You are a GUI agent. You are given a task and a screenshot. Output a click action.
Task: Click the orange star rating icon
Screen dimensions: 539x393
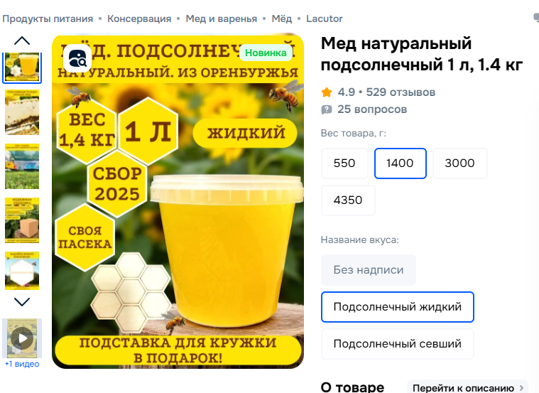click(x=327, y=92)
